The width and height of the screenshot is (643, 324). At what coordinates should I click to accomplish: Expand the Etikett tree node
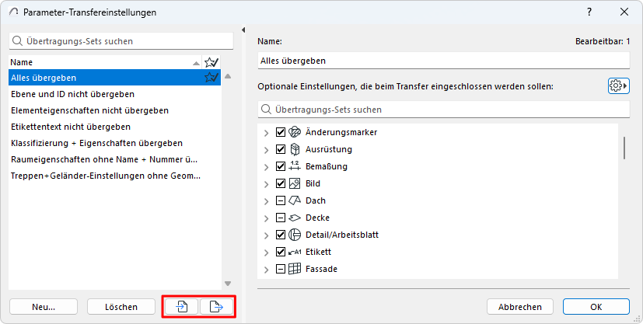pos(267,252)
